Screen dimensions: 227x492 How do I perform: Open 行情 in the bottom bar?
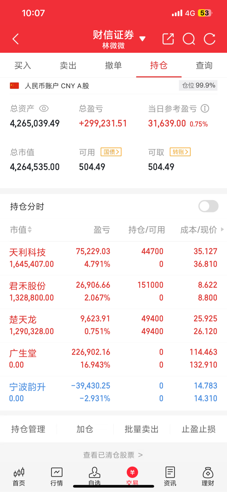(x=57, y=476)
